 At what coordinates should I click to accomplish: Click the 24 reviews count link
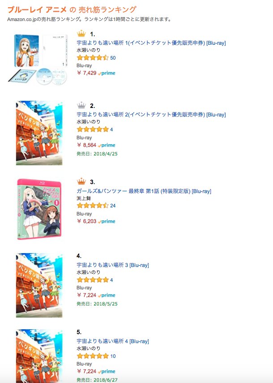(x=113, y=206)
